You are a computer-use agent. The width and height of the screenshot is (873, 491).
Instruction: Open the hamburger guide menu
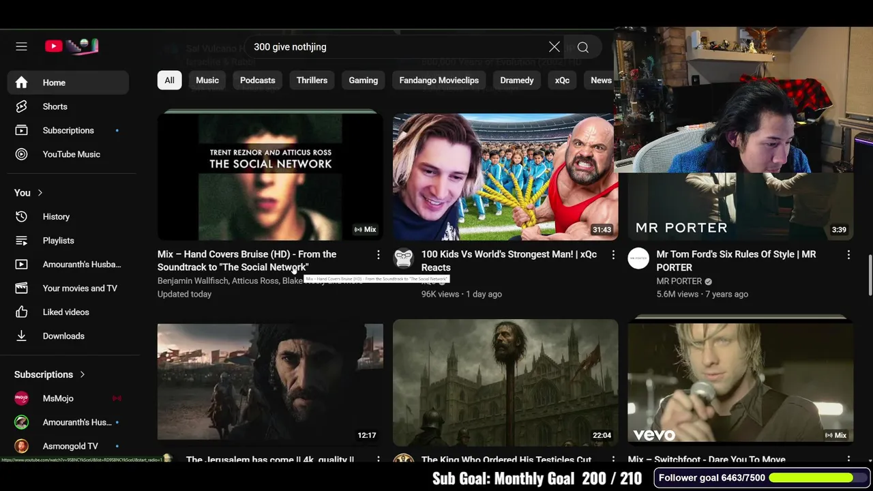(21, 46)
